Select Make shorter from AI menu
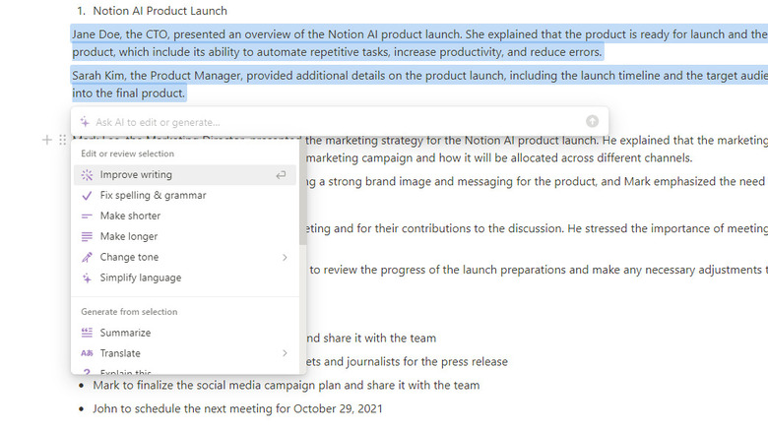The image size is (768, 431). point(185,215)
